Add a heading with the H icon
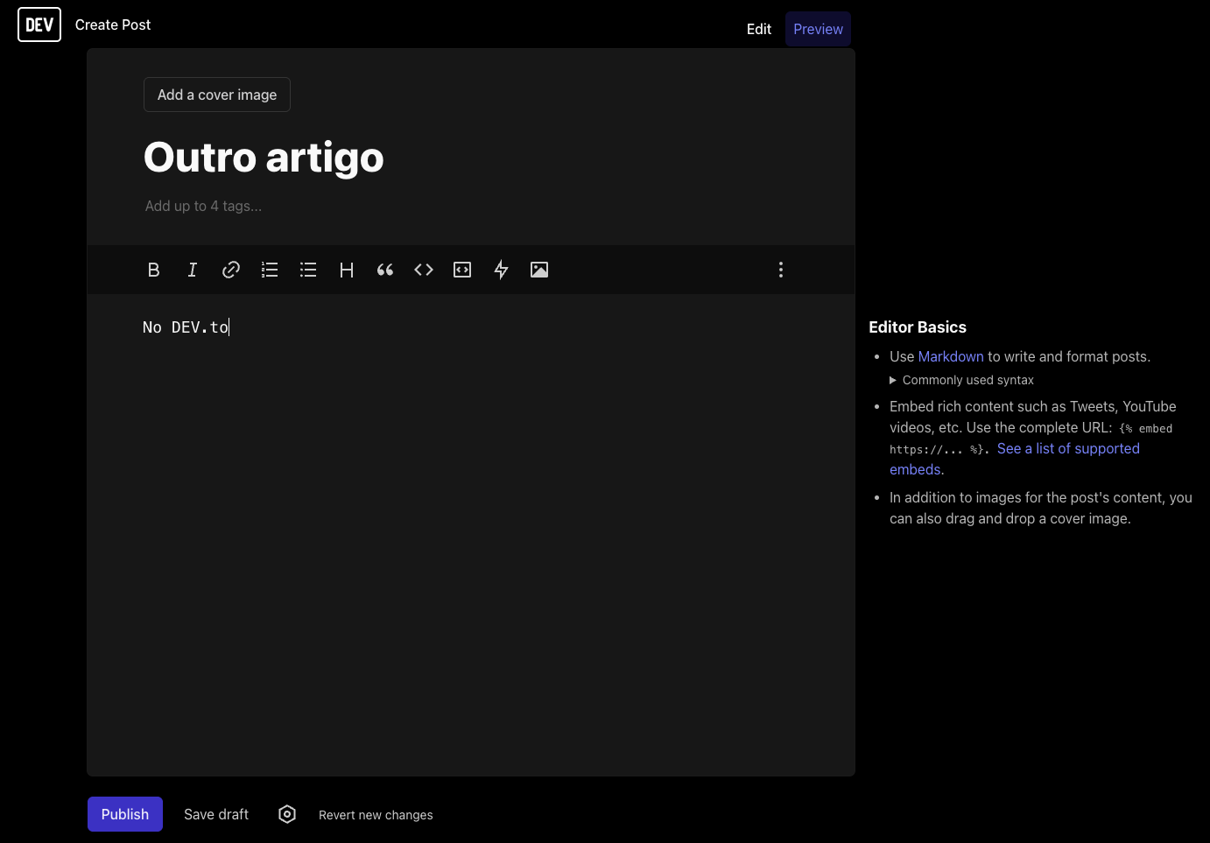This screenshot has height=843, width=1210. coord(347,270)
